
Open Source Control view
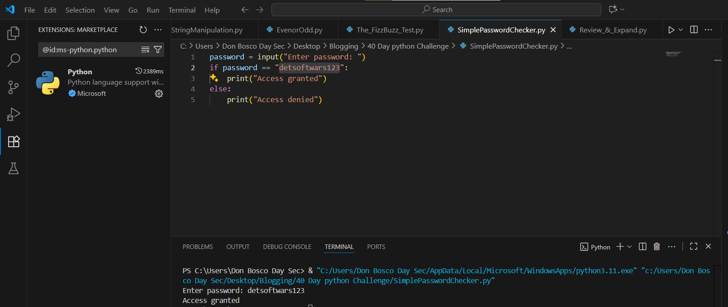(x=14, y=87)
